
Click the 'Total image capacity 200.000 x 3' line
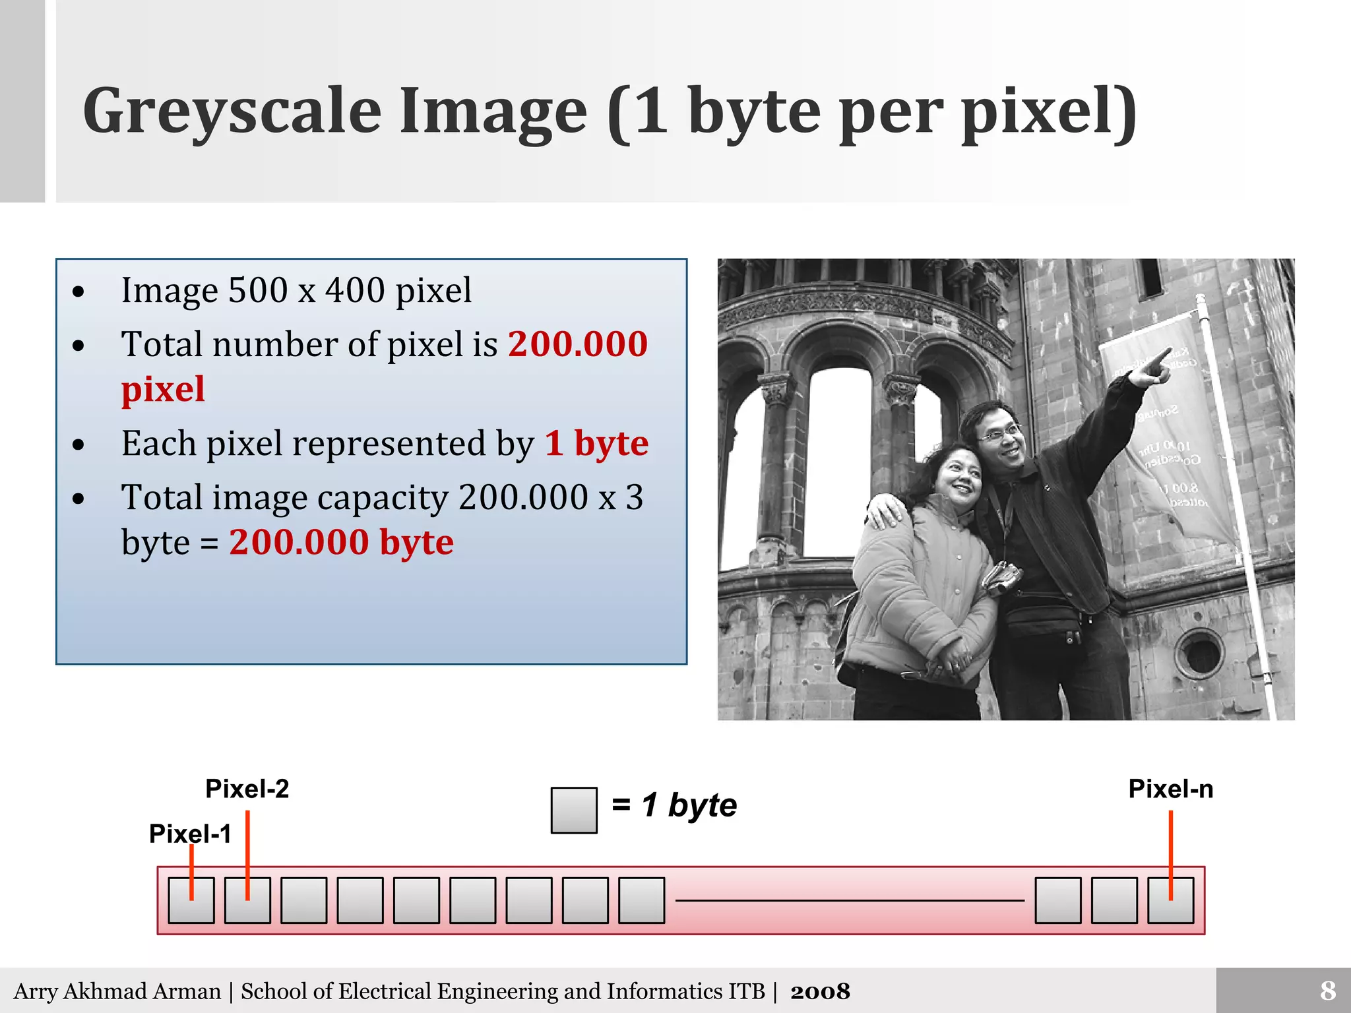[x=382, y=497]
